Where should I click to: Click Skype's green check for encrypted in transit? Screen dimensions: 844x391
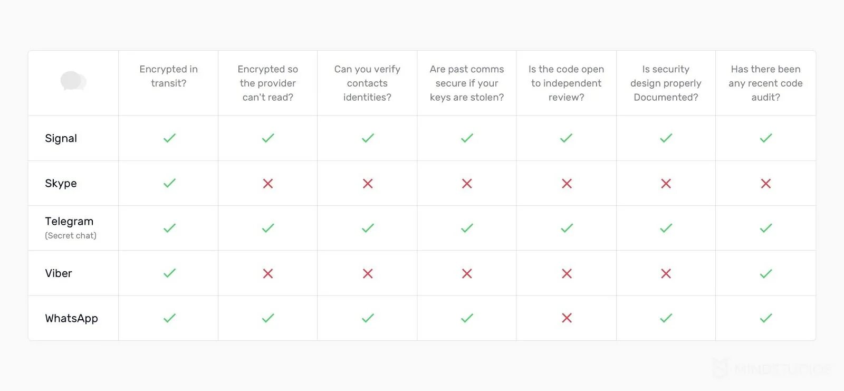169,183
